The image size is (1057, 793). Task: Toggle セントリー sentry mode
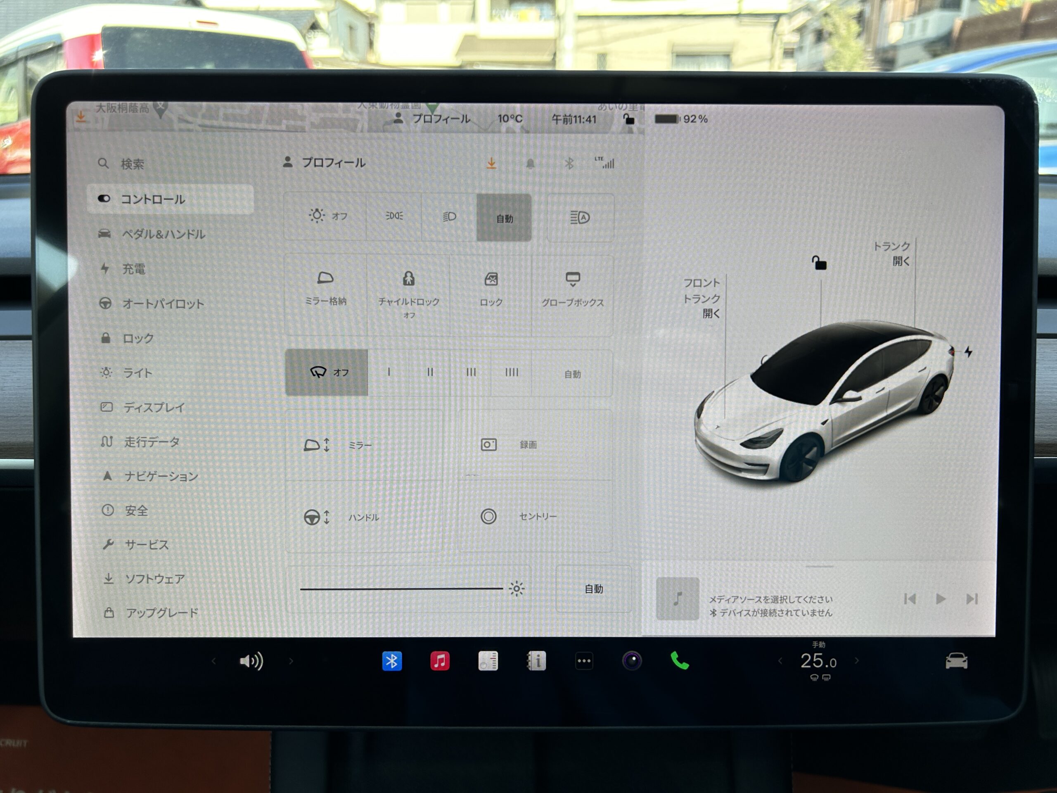tap(535, 516)
